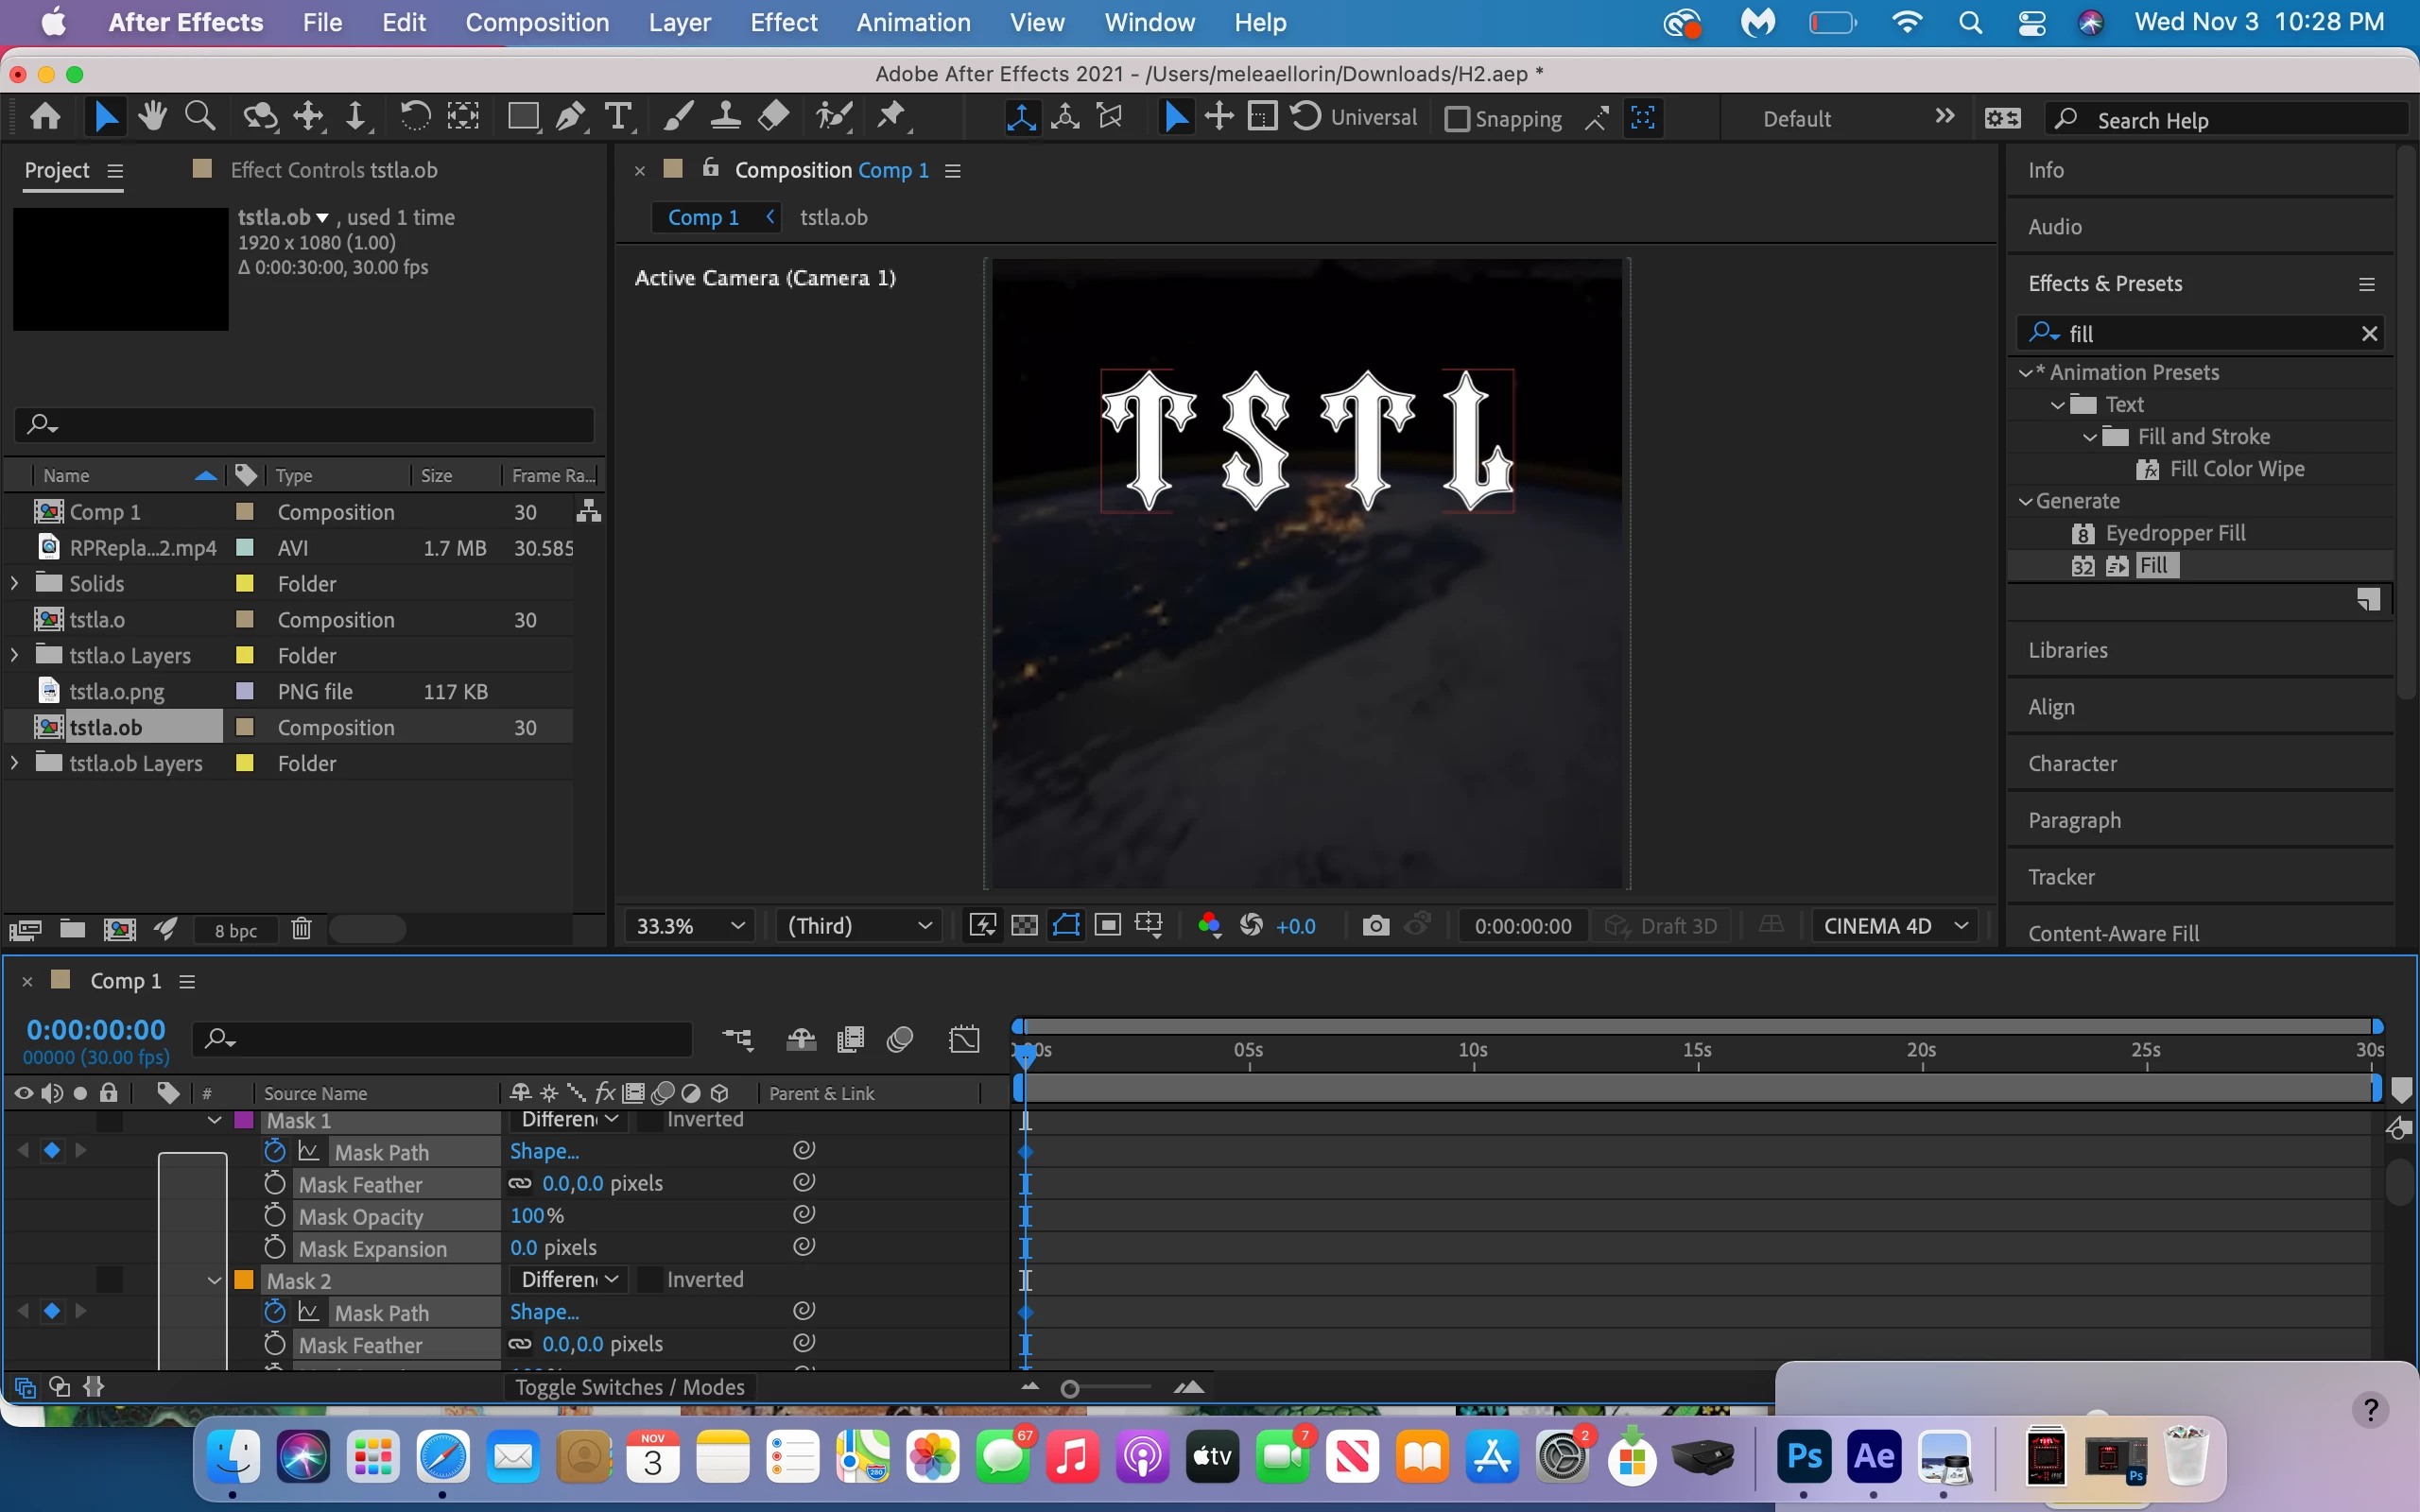
Task: Open the Composition menu
Action: tap(537, 22)
